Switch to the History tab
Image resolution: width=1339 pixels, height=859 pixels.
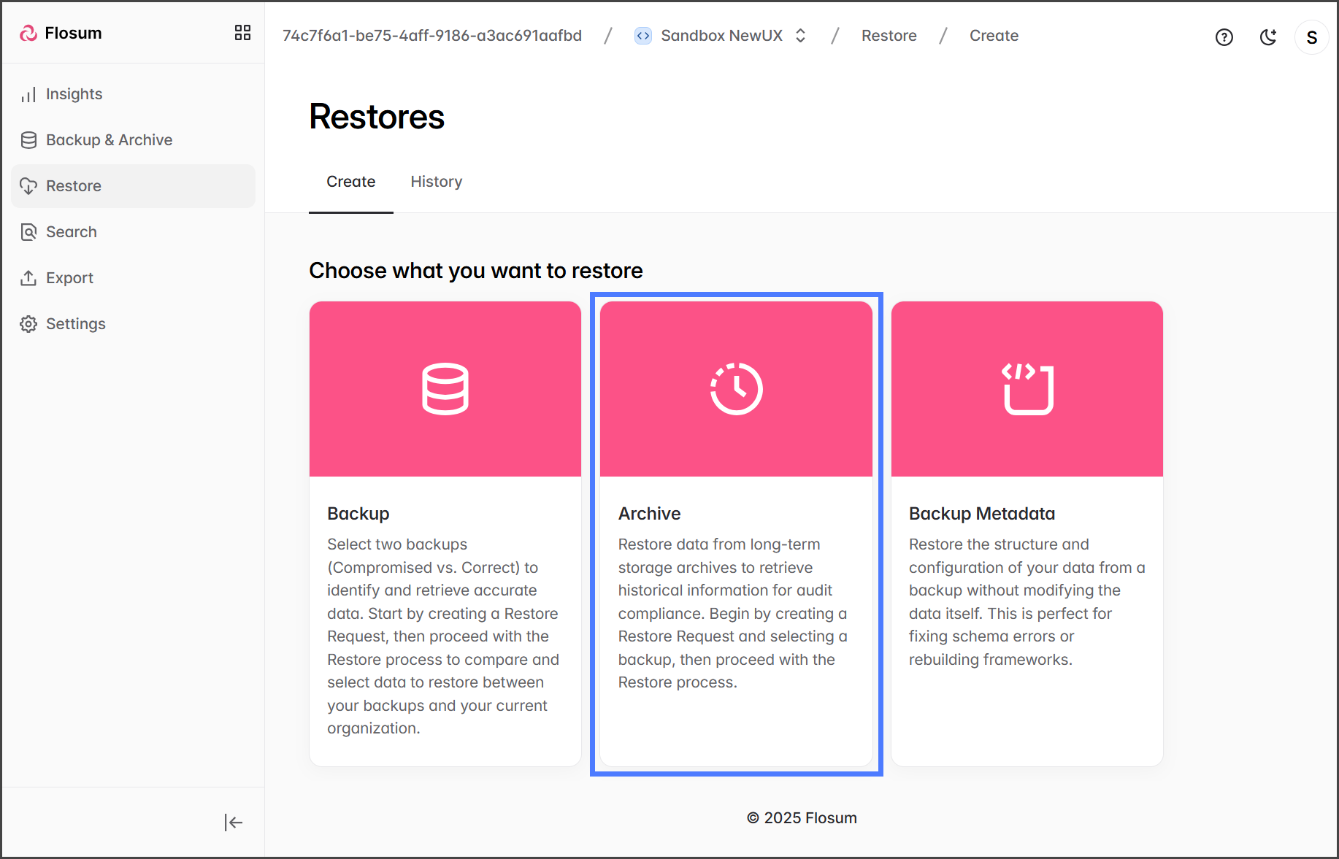[x=436, y=182]
